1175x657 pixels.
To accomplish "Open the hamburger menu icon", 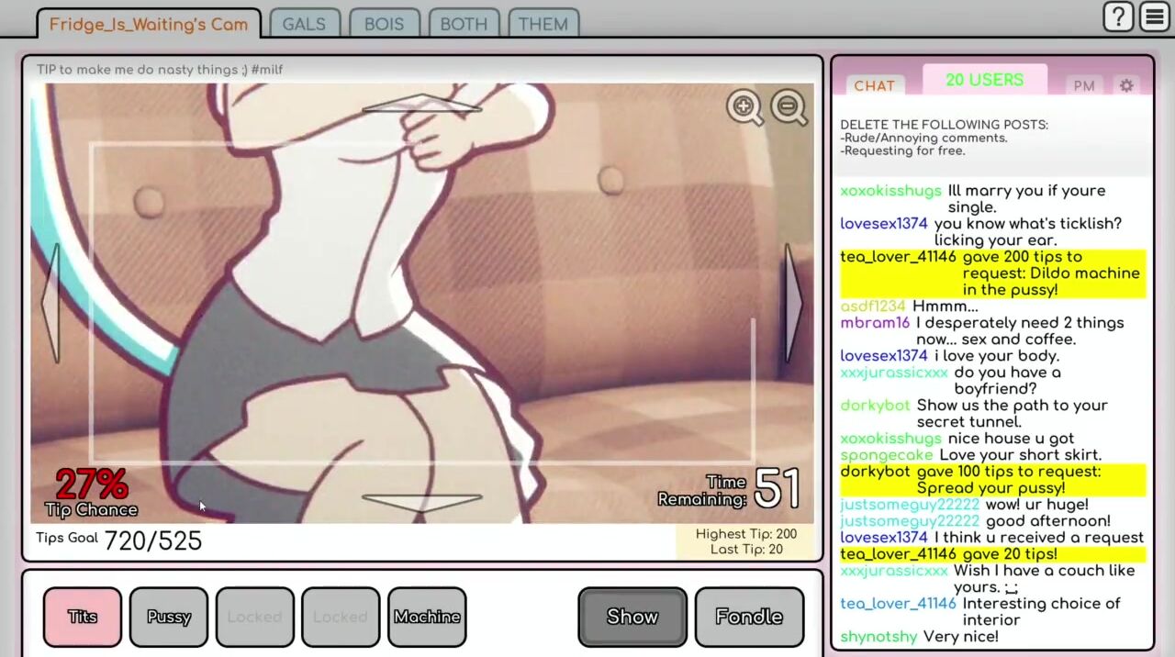I will coord(1154,17).
